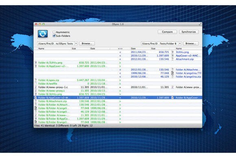Click Browse button for the right folder

coord(191,44)
